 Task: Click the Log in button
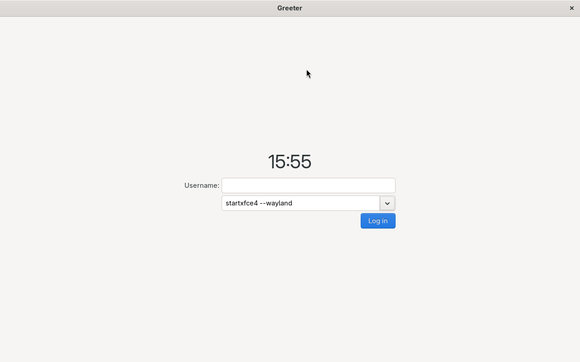(x=378, y=221)
